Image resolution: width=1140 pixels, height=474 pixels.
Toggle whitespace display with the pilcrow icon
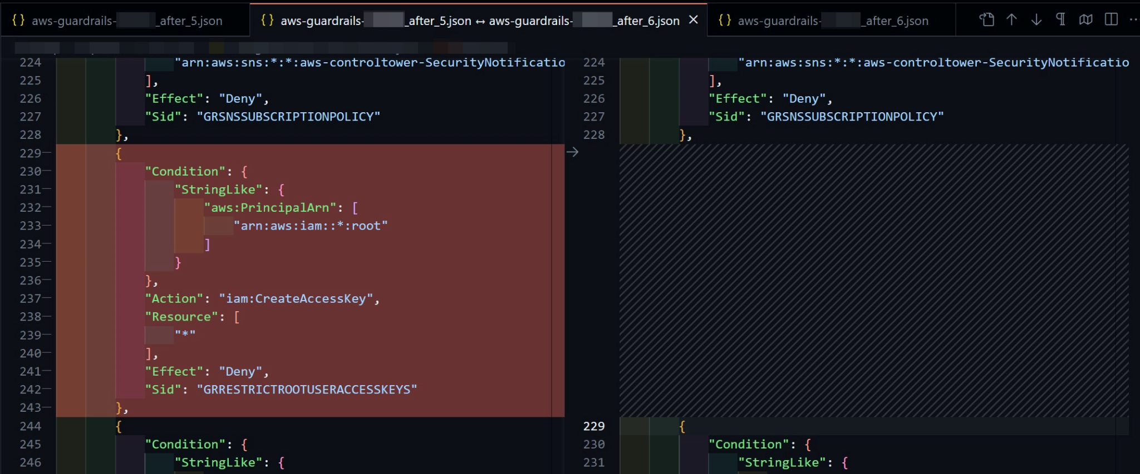[1060, 20]
